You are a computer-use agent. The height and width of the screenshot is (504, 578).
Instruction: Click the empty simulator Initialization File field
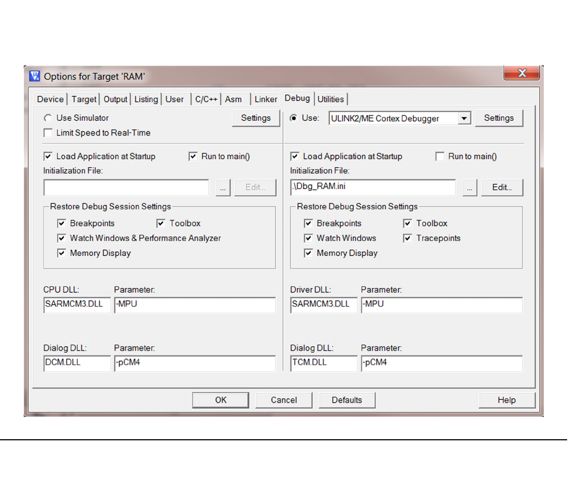point(126,187)
